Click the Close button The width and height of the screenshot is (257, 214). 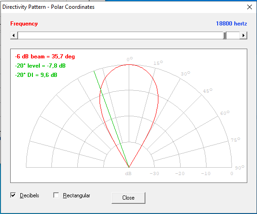click(x=128, y=198)
